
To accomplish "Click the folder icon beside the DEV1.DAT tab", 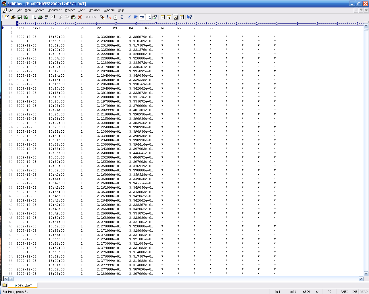I will click(x=5, y=285).
